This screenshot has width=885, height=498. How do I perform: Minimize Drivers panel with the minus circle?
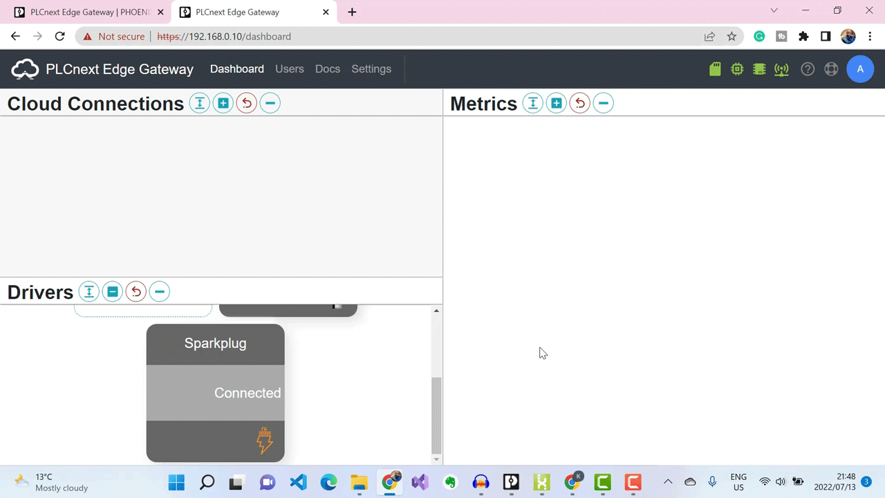(160, 291)
